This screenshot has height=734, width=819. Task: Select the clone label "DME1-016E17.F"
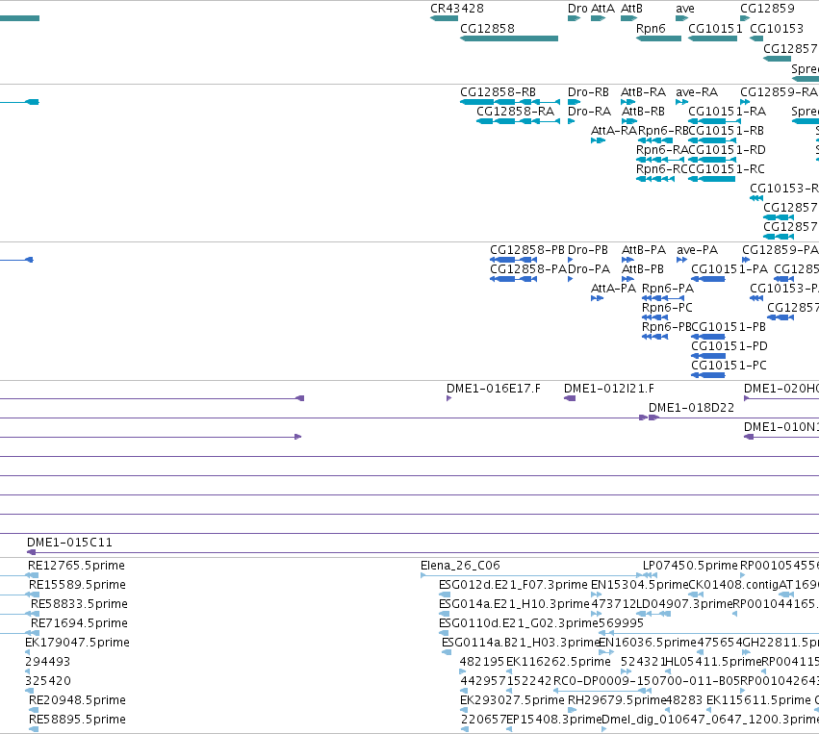click(x=494, y=389)
